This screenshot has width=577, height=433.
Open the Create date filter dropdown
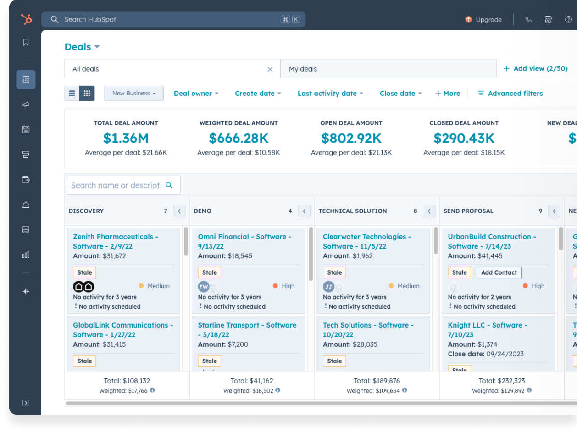click(258, 94)
